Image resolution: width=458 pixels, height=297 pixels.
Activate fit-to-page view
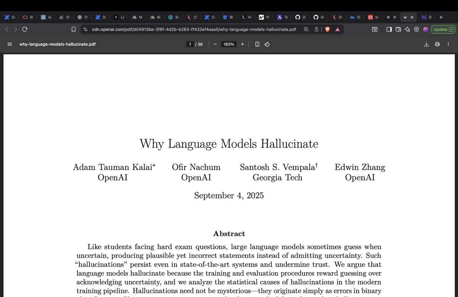pyautogui.click(x=257, y=44)
